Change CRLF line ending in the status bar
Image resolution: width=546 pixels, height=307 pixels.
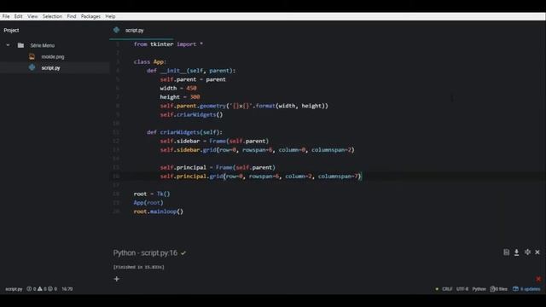tap(447, 289)
